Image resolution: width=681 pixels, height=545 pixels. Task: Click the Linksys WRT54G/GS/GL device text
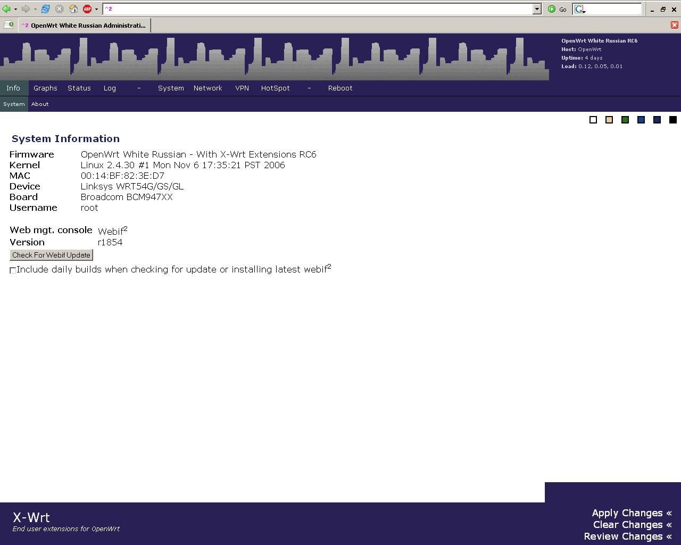[x=132, y=186]
